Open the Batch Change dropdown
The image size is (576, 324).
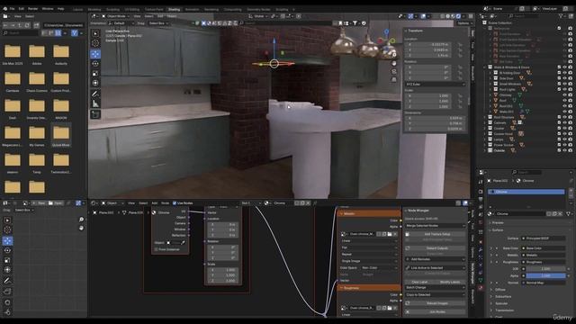pyautogui.click(x=436, y=288)
